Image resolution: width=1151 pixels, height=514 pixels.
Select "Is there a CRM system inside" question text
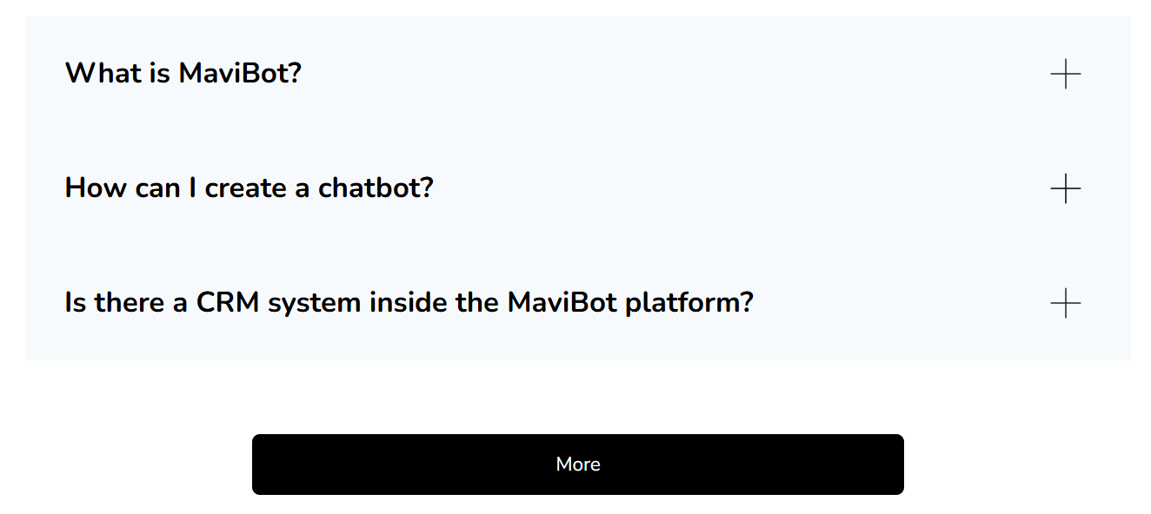pos(409,303)
